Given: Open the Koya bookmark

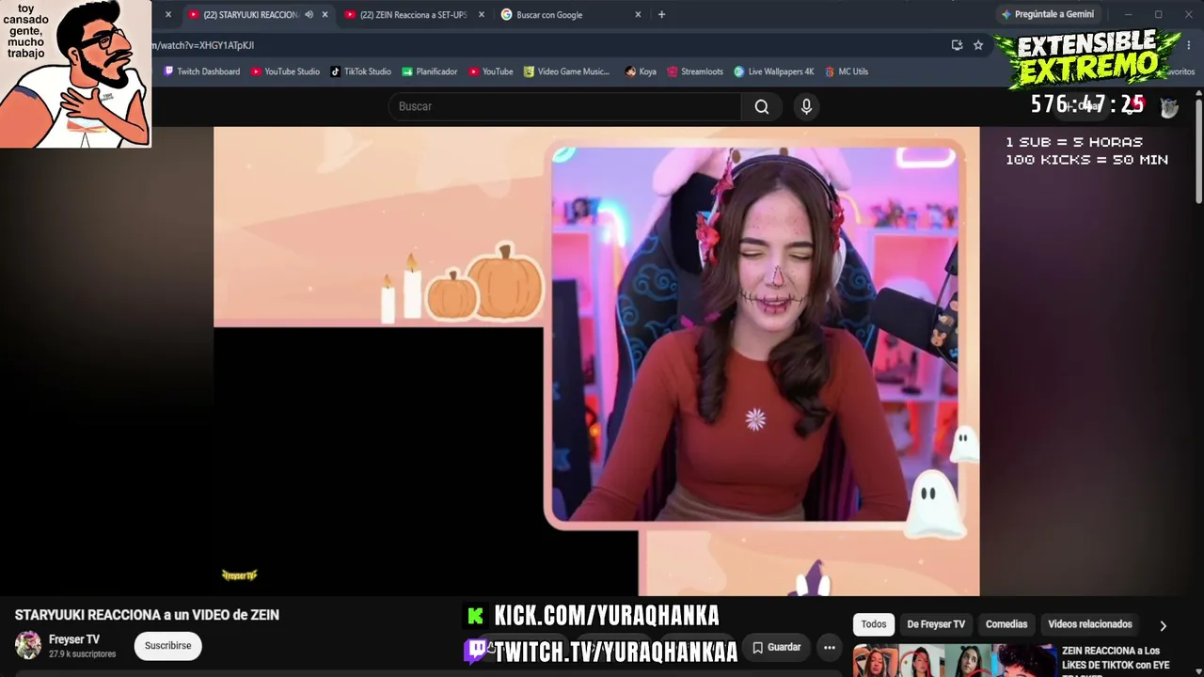Looking at the screenshot, I should [x=641, y=71].
